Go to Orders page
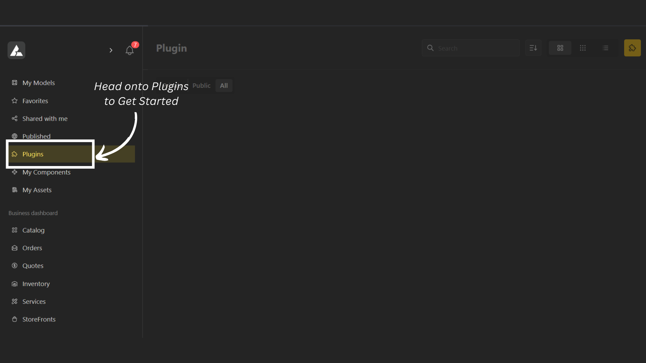The height and width of the screenshot is (363, 646). pos(32,248)
